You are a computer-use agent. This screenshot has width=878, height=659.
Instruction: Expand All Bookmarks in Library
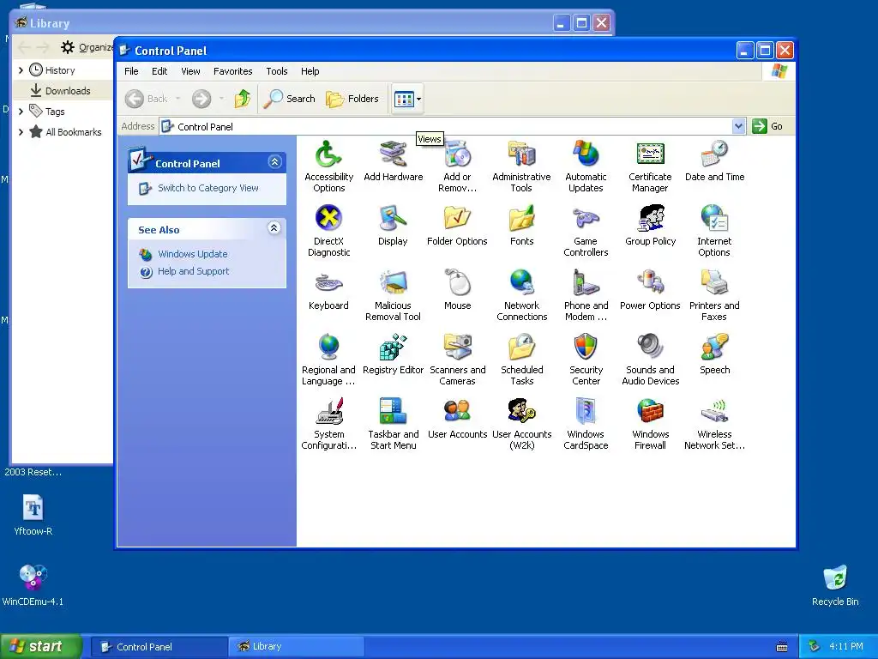click(21, 132)
